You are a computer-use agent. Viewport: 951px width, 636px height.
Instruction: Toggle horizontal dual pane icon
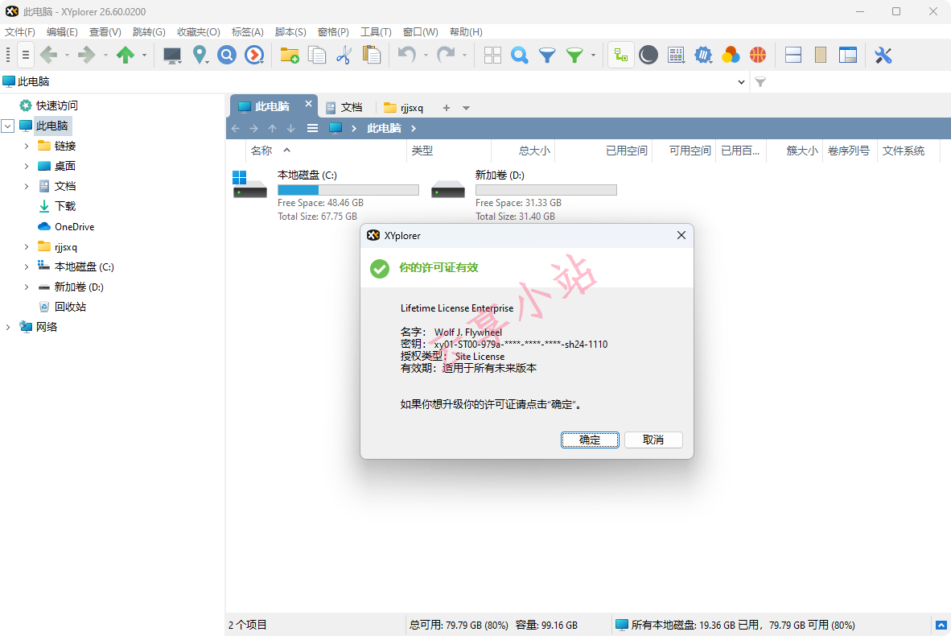coord(793,56)
